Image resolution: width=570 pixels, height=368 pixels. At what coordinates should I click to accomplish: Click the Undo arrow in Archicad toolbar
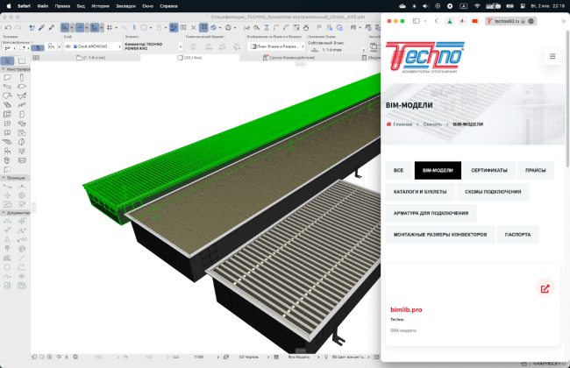coord(6,27)
